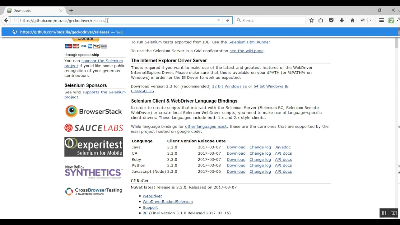Screen dimensions: 400x225
Task: Click the Experitest sponsor banner
Action: (93, 147)
